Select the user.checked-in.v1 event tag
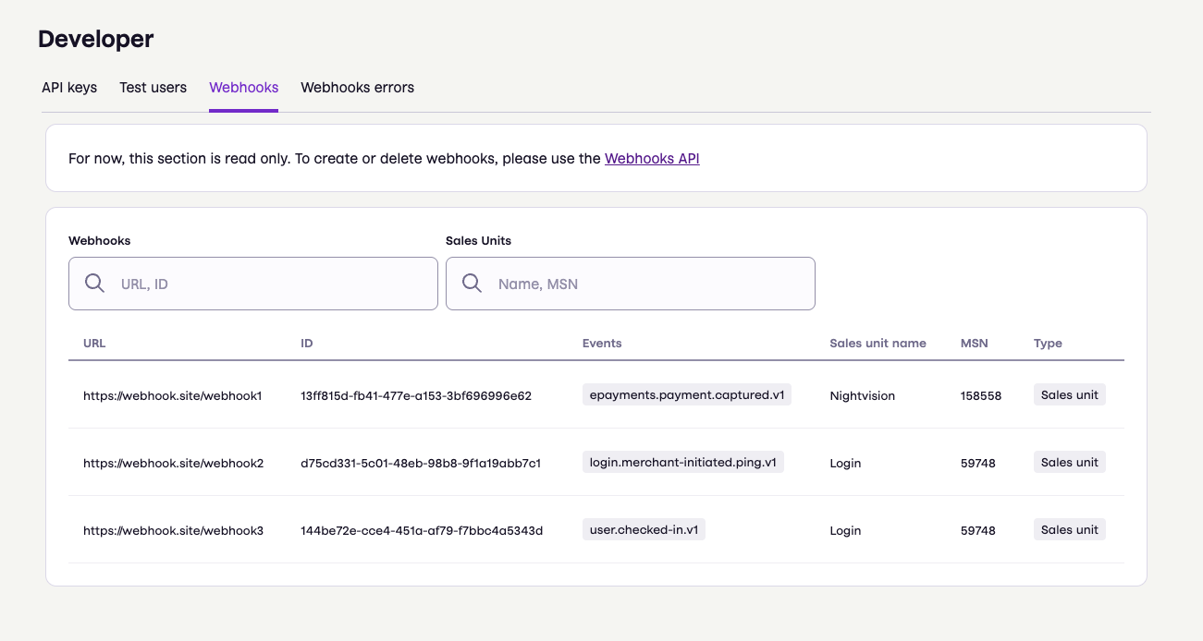 [x=644, y=529]
